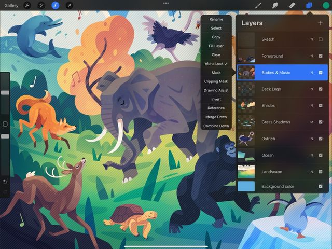The height and width of the screenshot is (249, 332).
Task: Tap the Bodies & Music layer thumbnail
Action: 246,73
